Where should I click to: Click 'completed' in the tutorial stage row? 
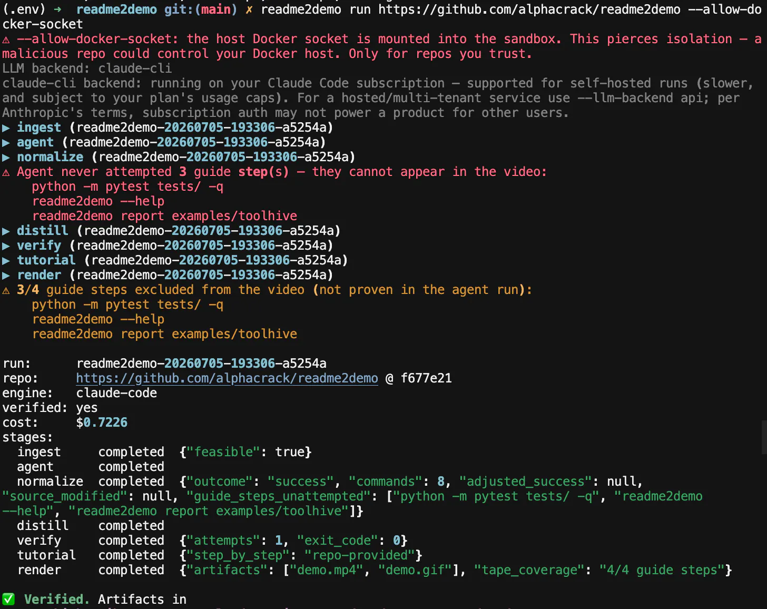click(x=131, y=555)
